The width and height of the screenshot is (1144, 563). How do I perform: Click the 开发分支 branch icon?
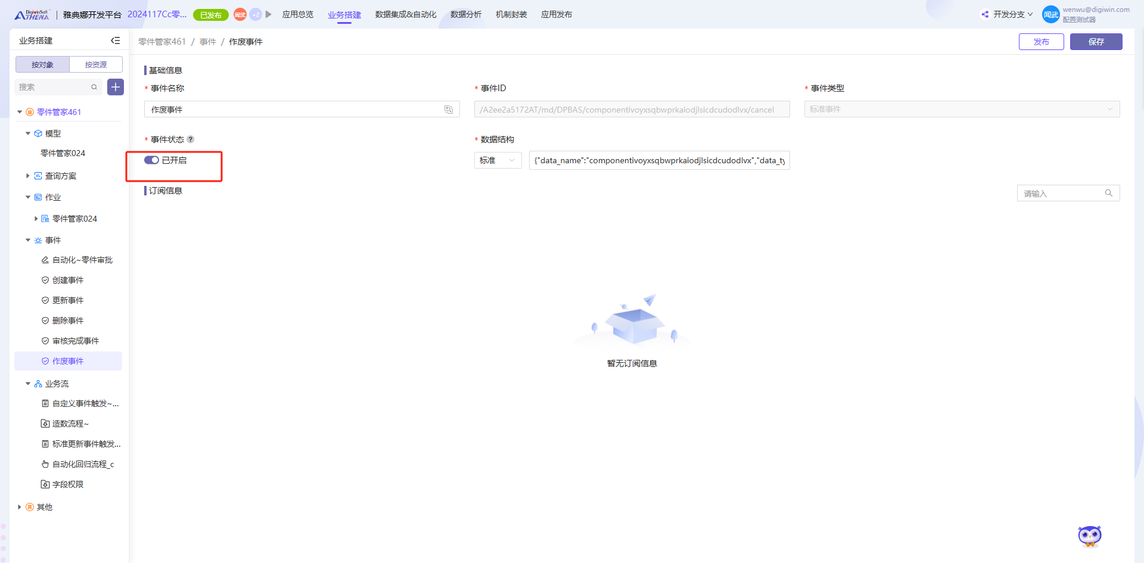click(985, 14)
